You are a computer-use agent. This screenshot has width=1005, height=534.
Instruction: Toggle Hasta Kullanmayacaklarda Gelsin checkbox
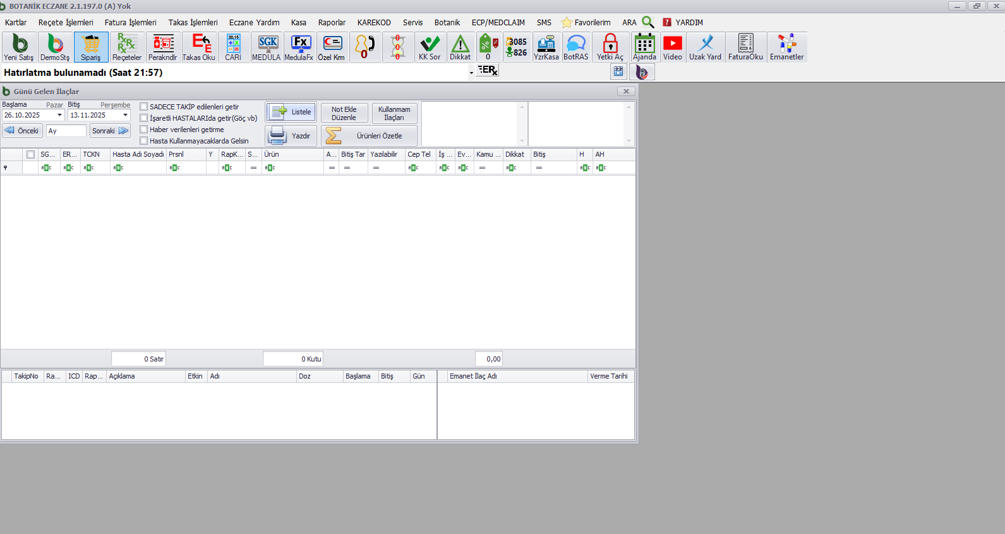(144, 141)
